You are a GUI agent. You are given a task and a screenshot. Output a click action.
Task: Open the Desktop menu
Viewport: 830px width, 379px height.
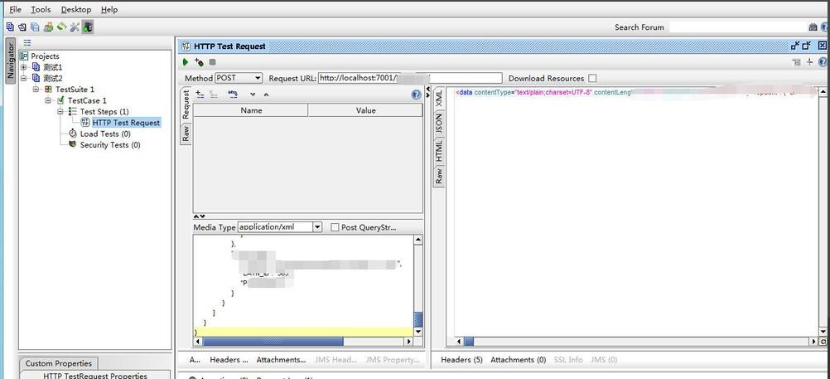(x=76, y=10)
